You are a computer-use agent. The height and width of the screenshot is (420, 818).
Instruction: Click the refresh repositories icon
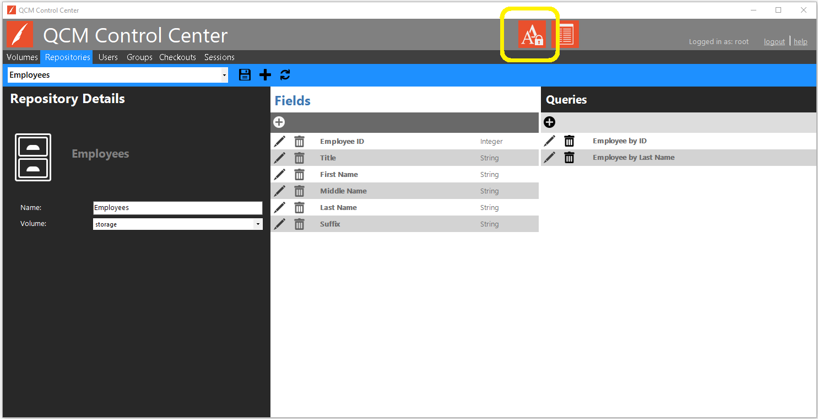[x=285, y=75]
